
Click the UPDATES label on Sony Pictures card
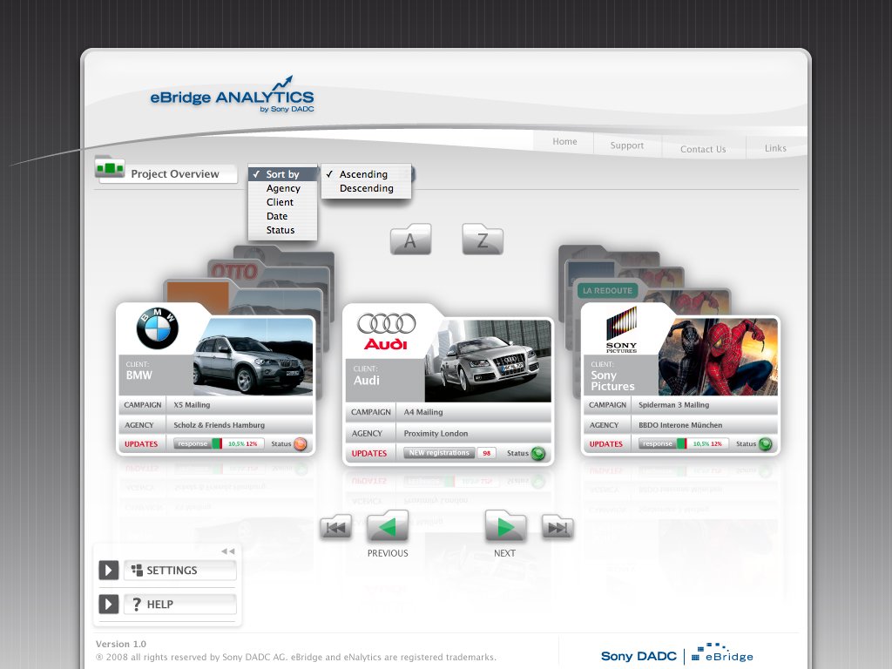pyautogui.click(x=606, y=443)
